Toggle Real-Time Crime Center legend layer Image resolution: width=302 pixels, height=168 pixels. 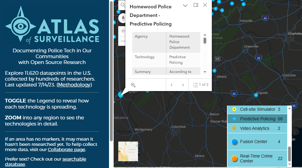click(x=257, y=158)
